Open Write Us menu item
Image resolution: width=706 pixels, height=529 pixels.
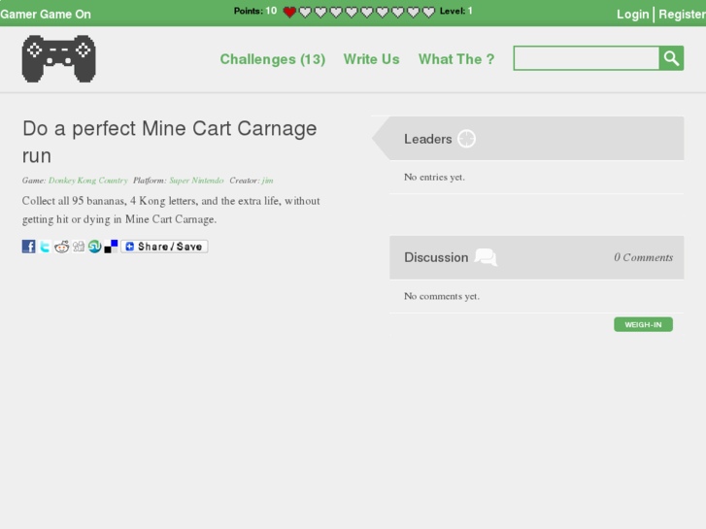(x=372, y=59)
